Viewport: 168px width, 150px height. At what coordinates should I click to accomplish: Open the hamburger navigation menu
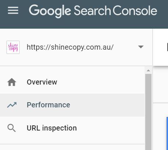[13, 10]
